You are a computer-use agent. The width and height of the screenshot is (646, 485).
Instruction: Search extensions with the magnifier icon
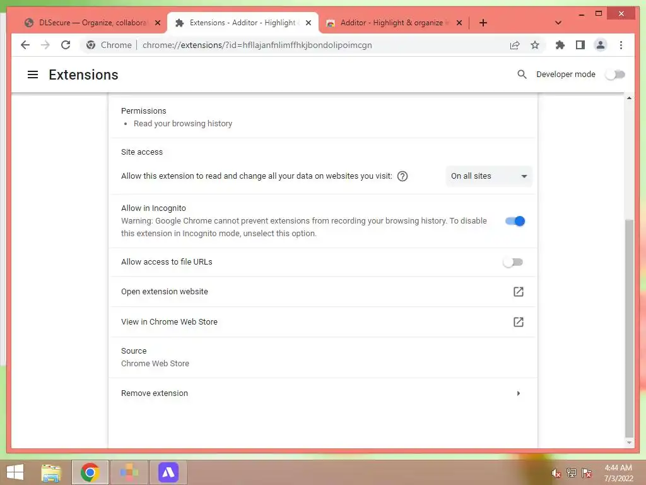pos(522,75)
